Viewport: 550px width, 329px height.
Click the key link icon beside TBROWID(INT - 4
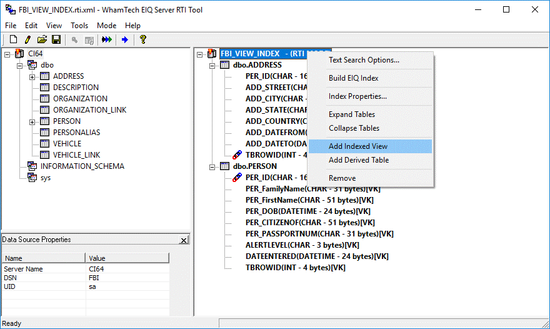tap(237, 154)
